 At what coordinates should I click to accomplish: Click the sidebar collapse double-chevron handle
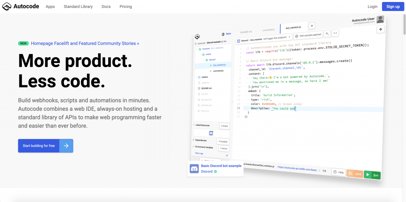pyautogui.click(x=232, y=101)
